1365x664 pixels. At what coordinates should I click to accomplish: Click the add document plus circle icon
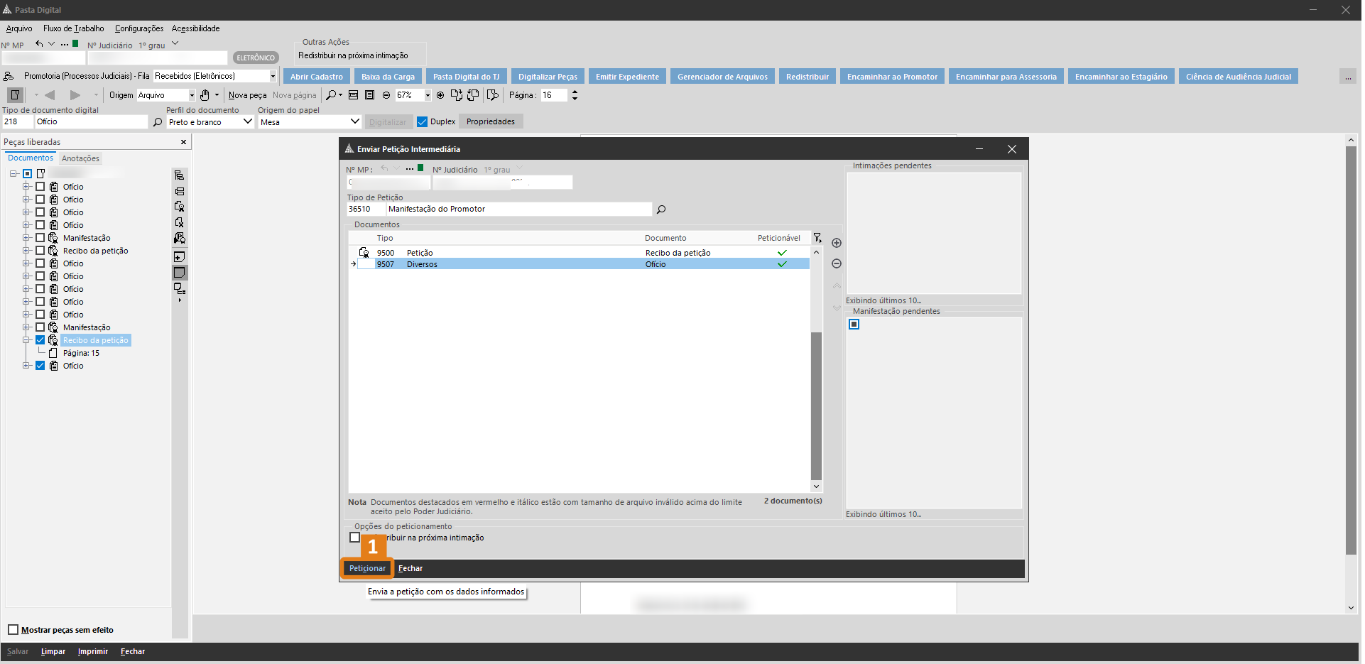(x=837, y=243)
